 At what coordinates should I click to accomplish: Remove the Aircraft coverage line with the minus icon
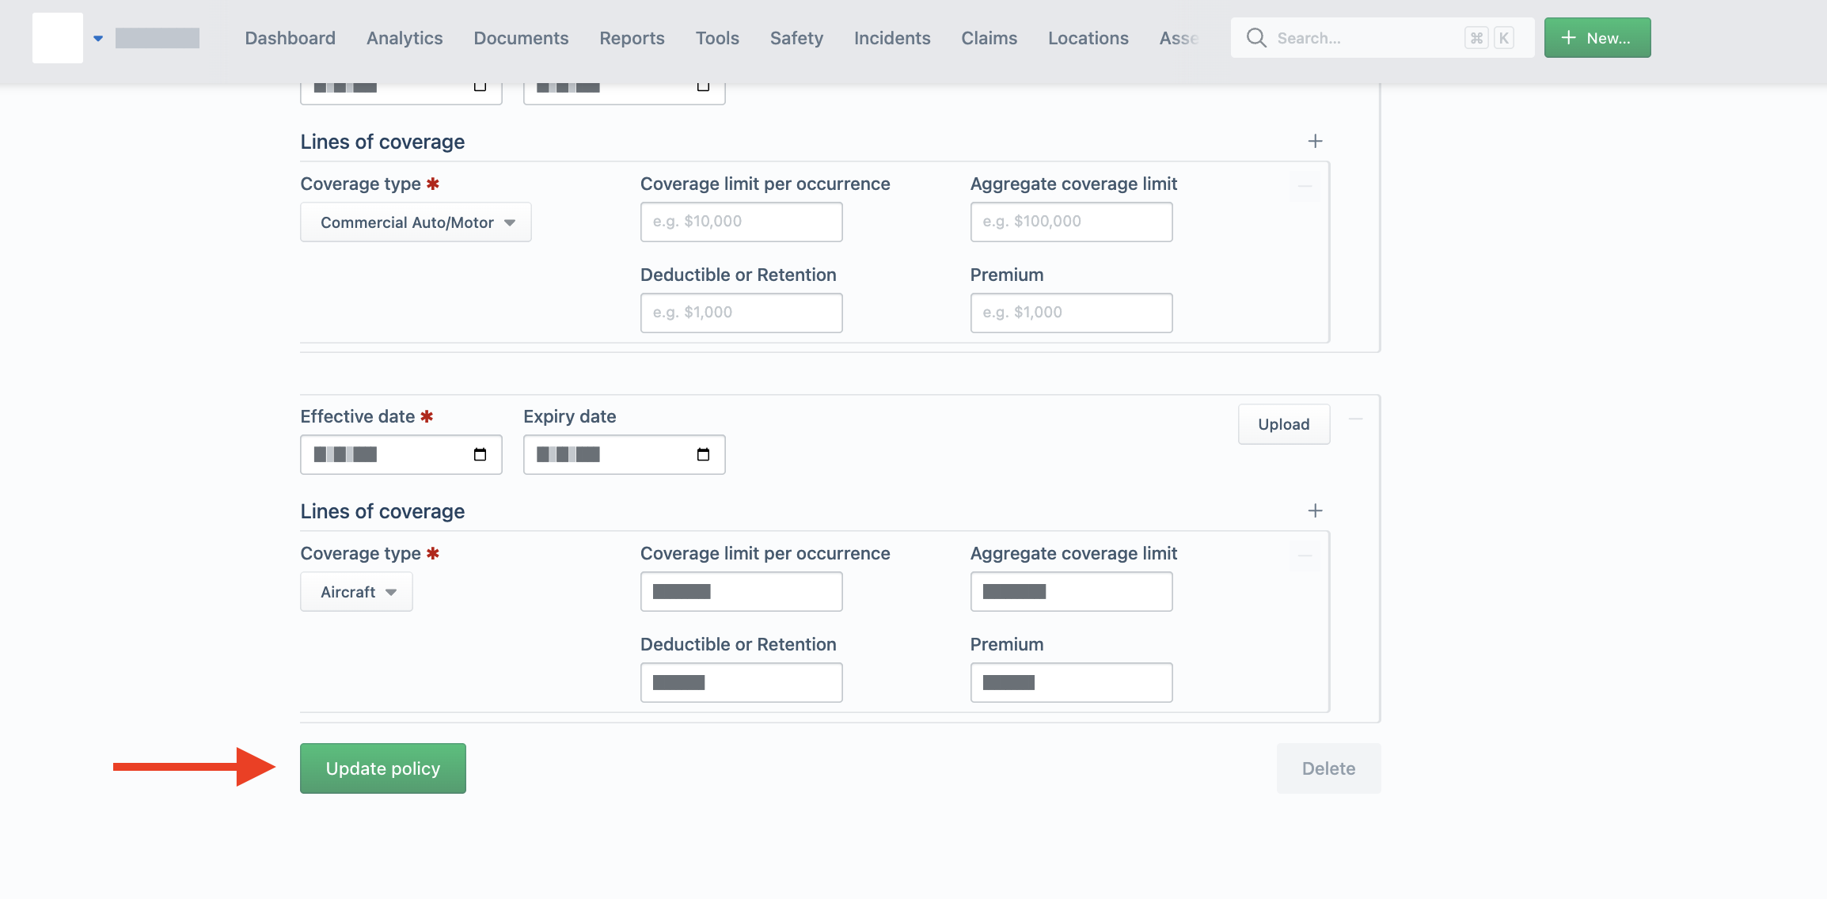click(1305, 556)
